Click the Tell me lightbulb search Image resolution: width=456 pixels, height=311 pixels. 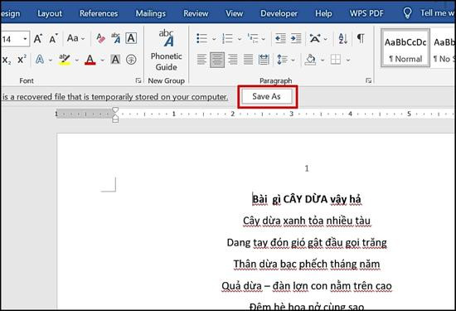click(x=407, y=13)
